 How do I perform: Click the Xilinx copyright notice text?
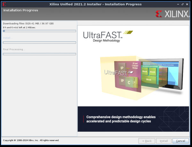click(x=31, y=140)
